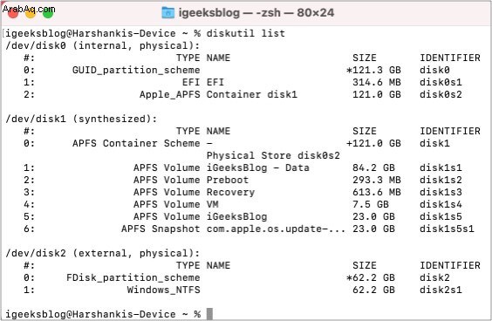492x321 pixels.
Task: Click the Physical Store disk0s2 text
Action: click(x=273, y=155)
